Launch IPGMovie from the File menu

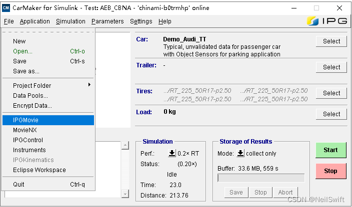48,120
